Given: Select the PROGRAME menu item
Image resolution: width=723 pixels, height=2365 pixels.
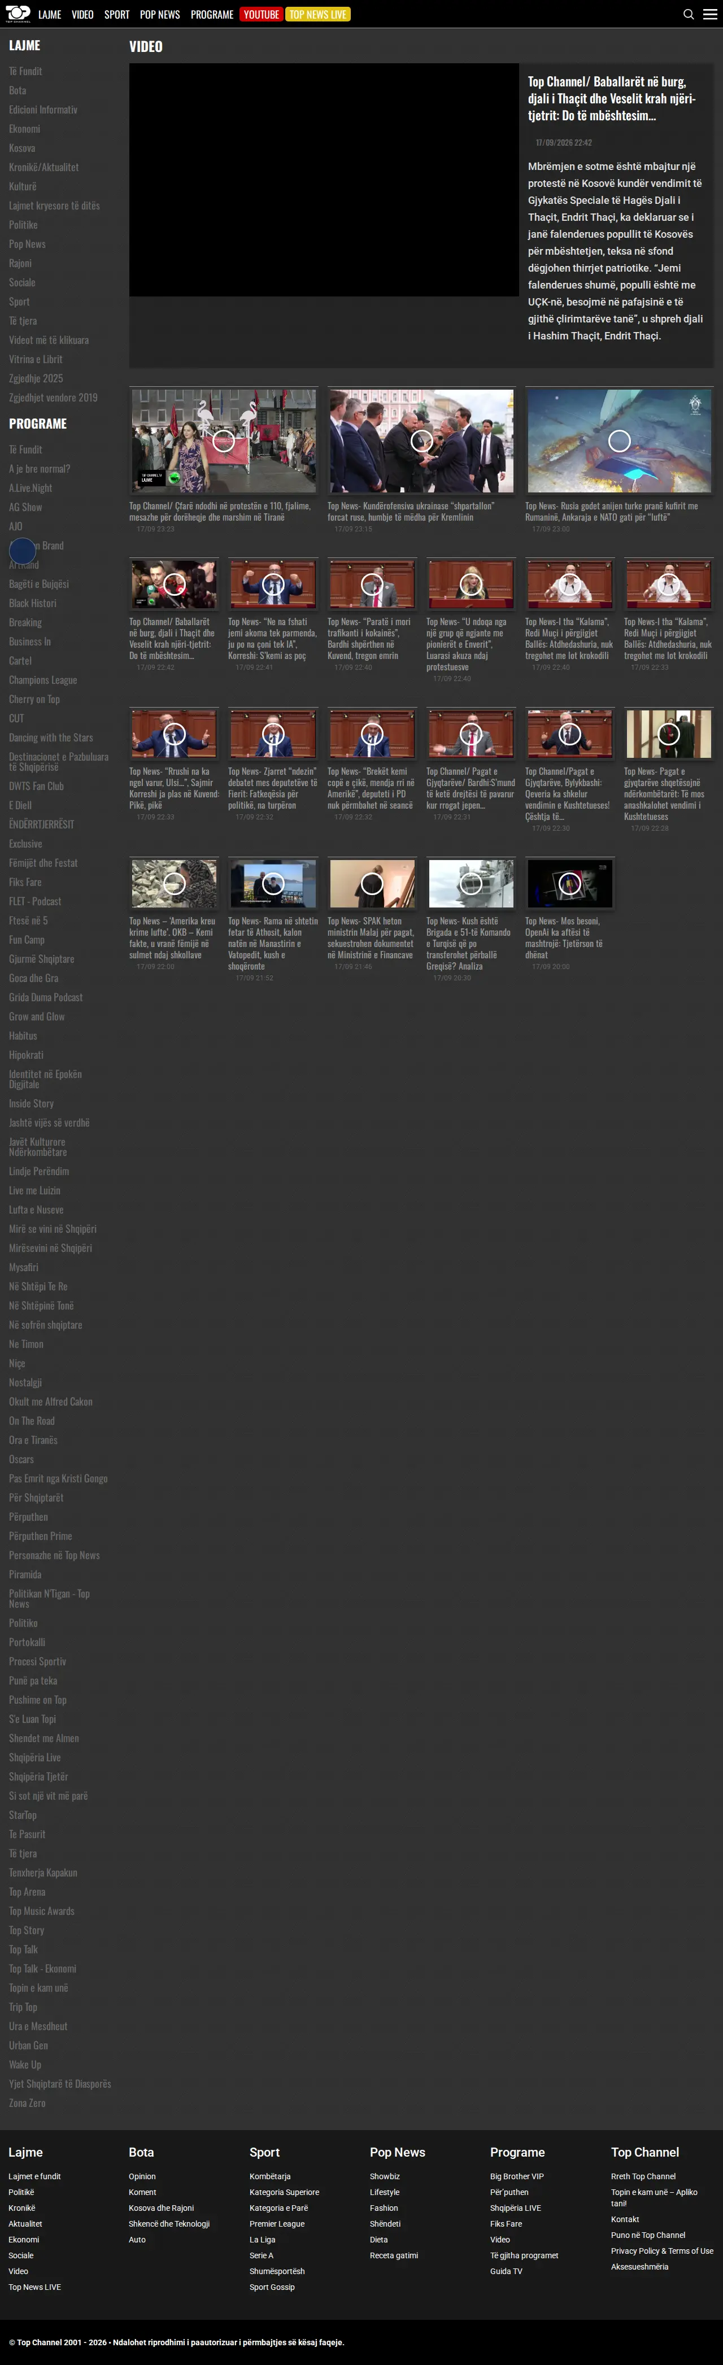Looking at the screenshot, I should [x=212, y=15].
